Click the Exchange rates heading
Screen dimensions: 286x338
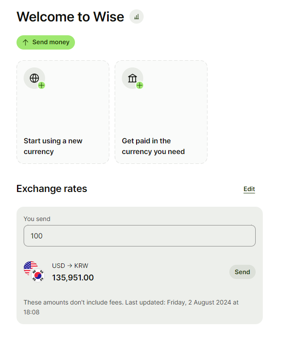click(52, 189)
